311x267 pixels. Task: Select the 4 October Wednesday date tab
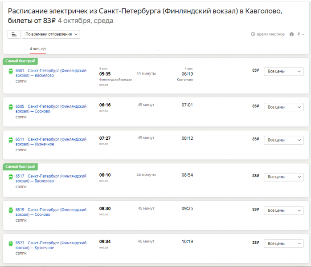point(37,49)
